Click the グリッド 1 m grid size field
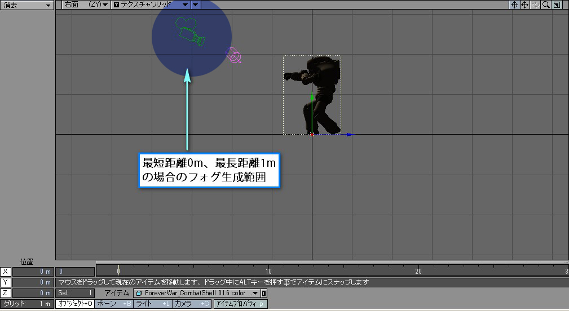 point(27,304)
